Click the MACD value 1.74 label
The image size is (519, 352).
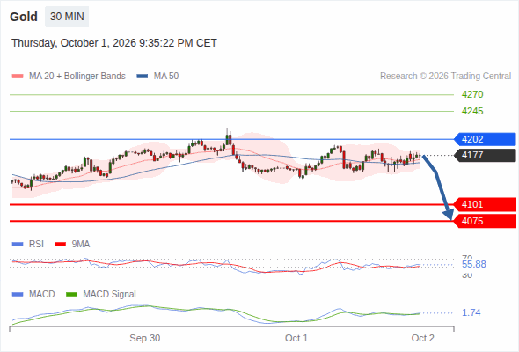point(471,312)
